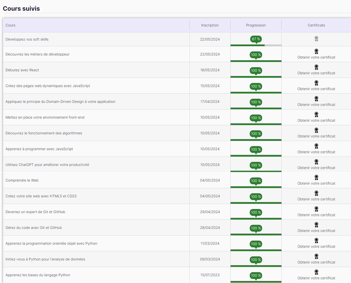Get certificate for Domain-Driven Design course
Viewport: 351px width, 283px height.
coord(316,105)
